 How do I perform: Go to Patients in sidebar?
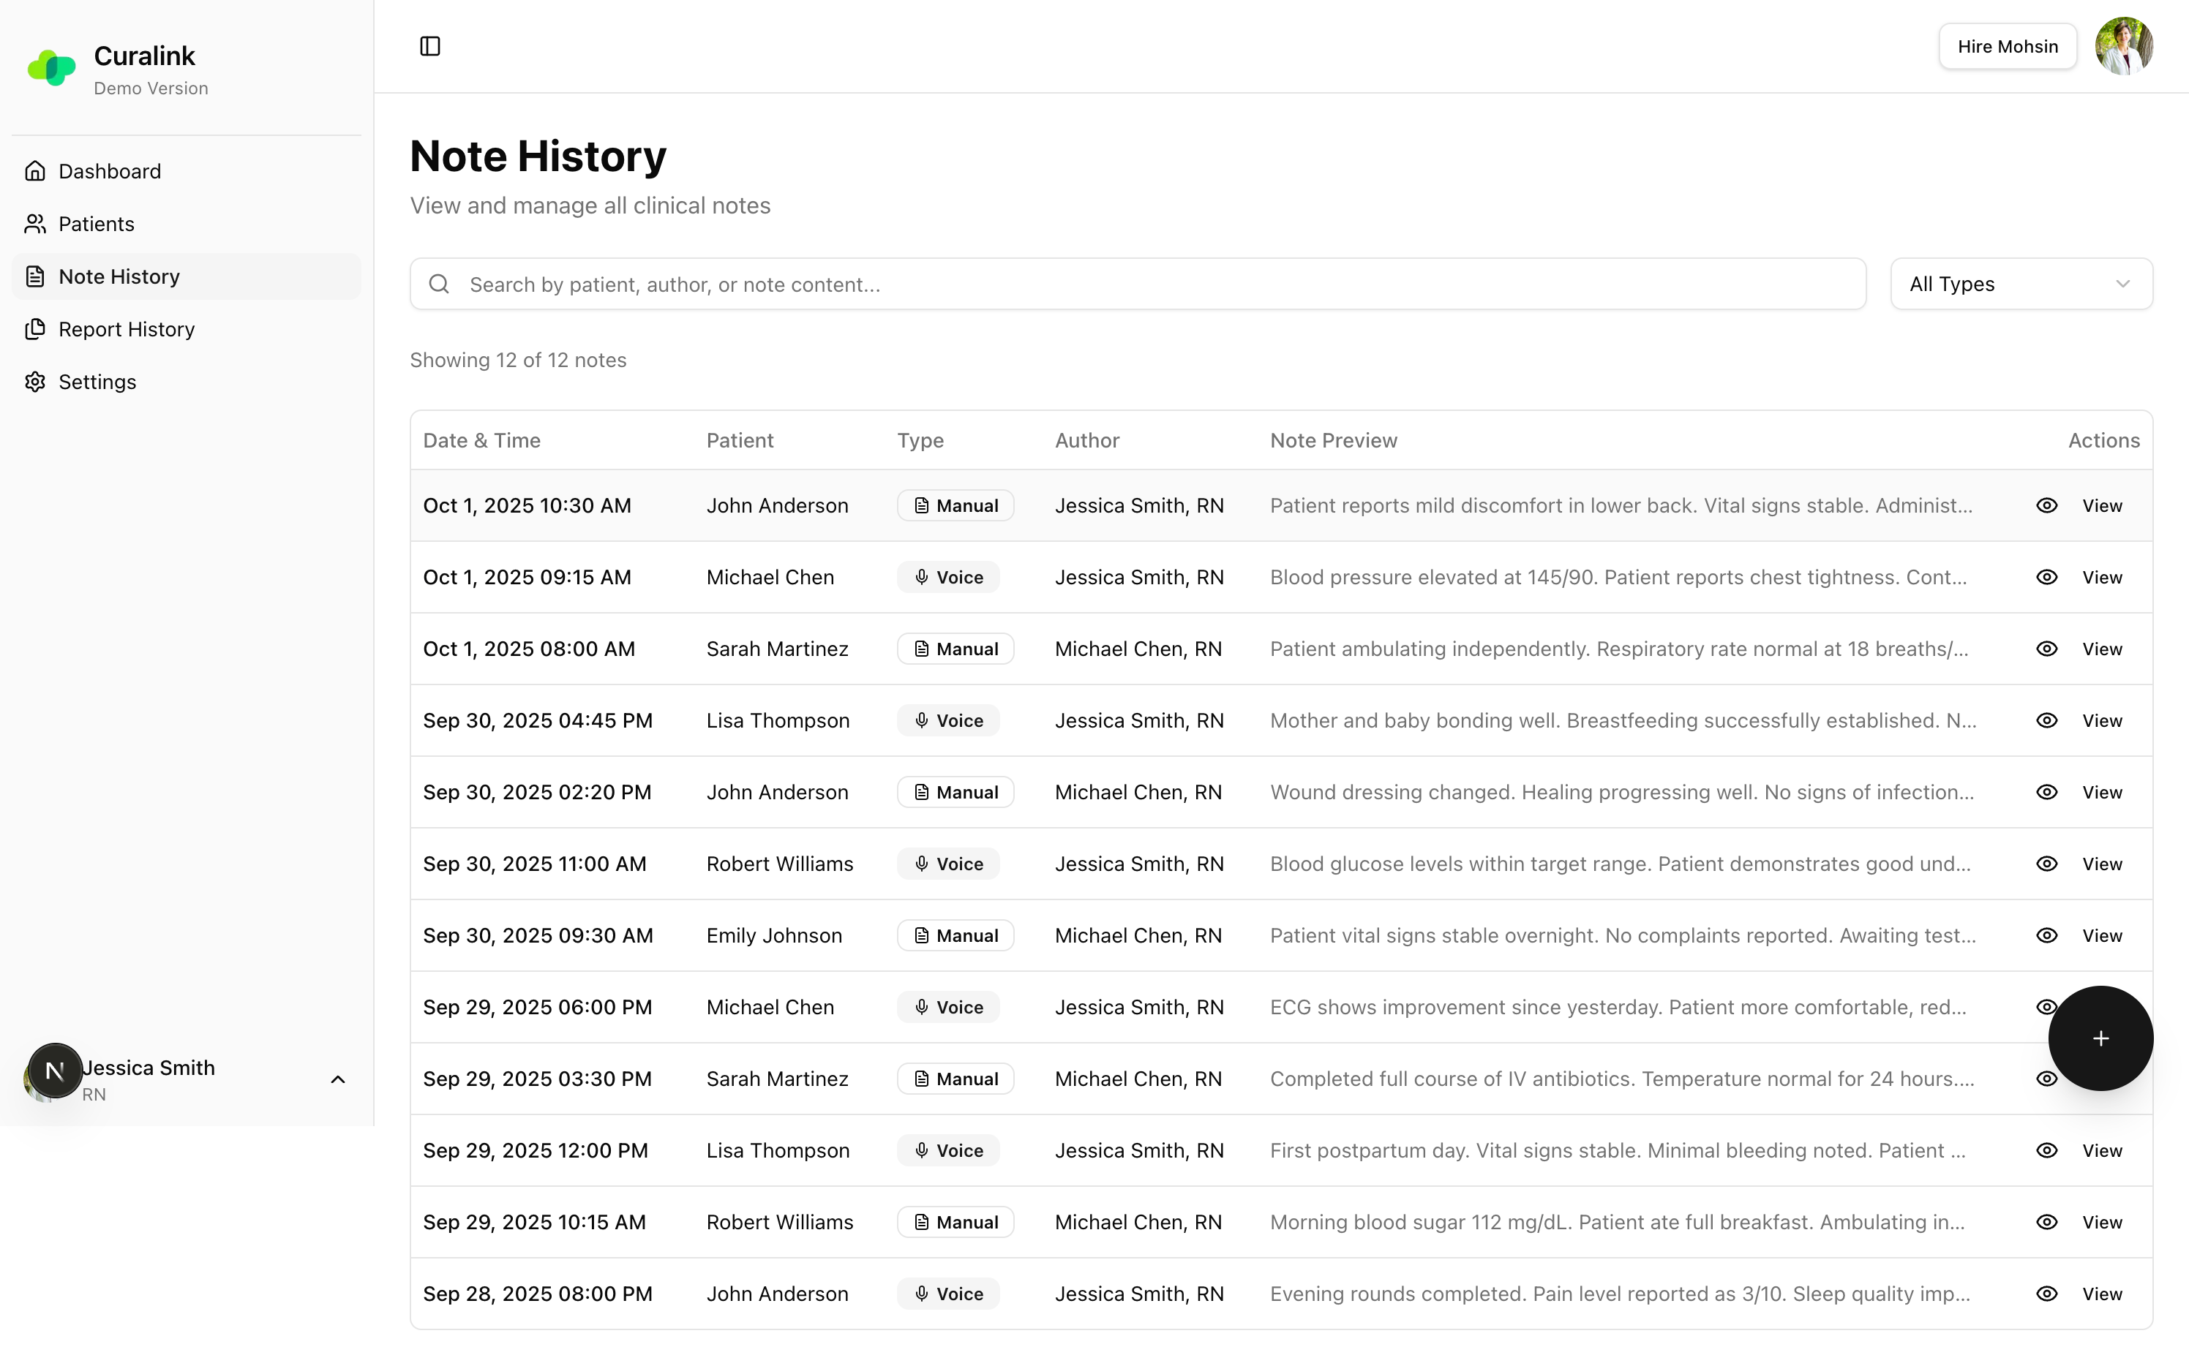coord(96,224)
